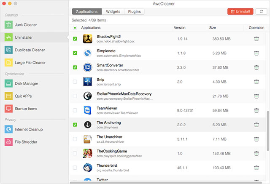
Task: Click the Startup Items icon
Action: (9, 109)
